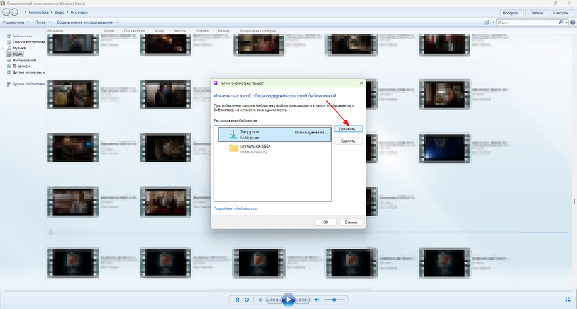
Task: Click the Библиотека icon in the navigation tree
Action: 9,36
